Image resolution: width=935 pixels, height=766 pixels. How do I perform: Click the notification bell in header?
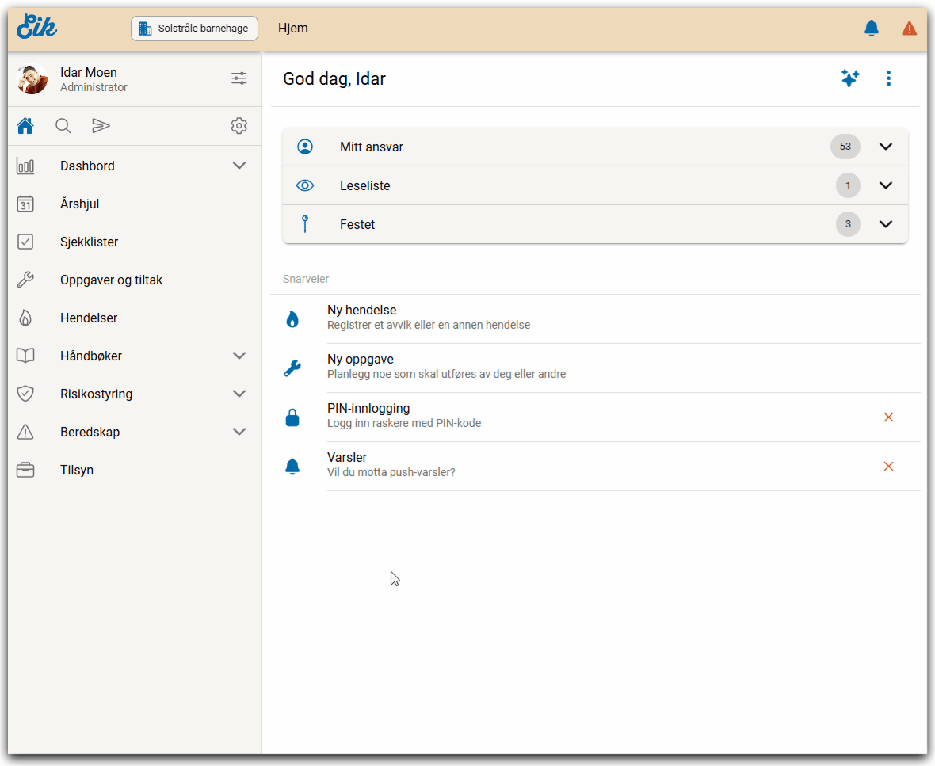coord(872,29)
